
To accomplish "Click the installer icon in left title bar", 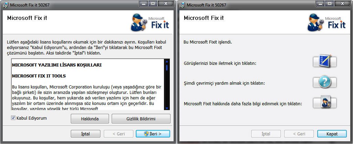I will [5, 5].
